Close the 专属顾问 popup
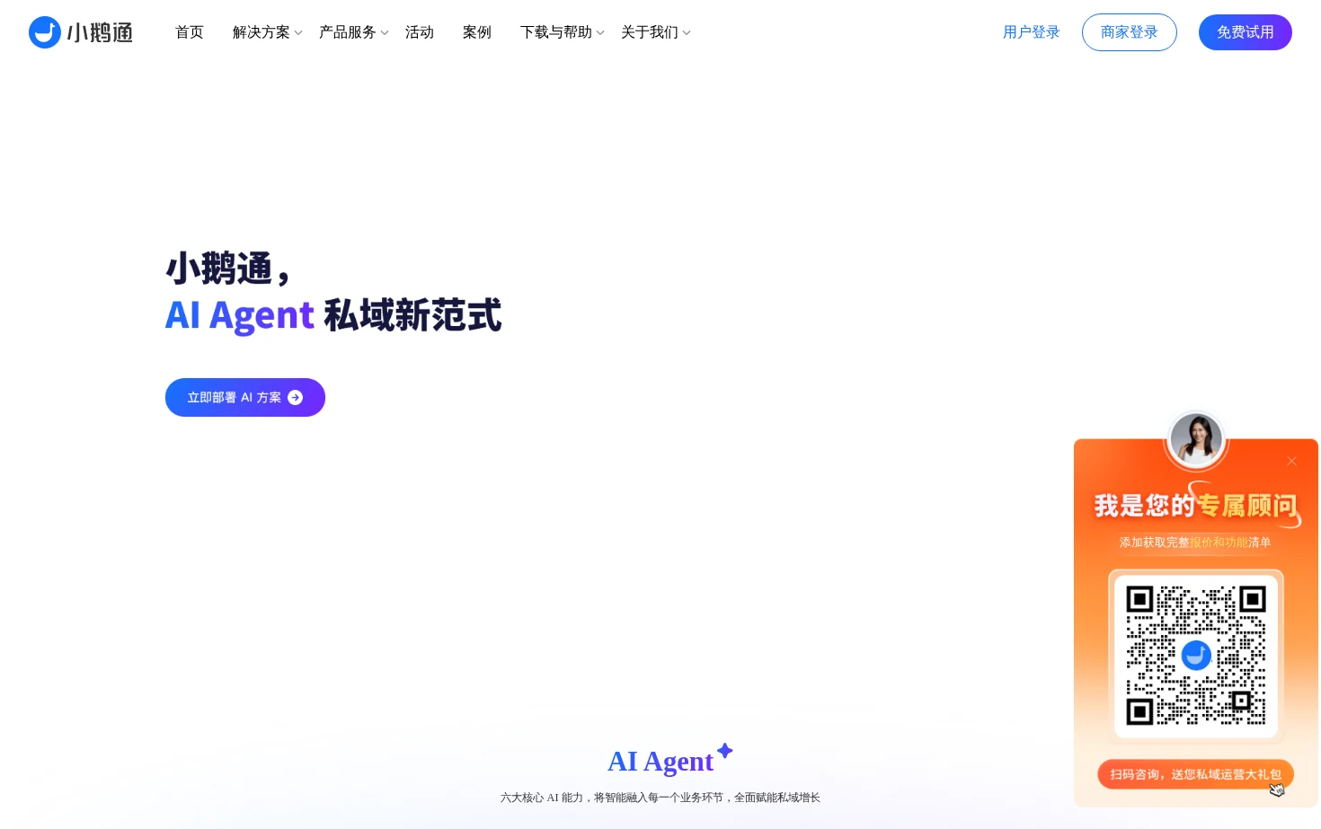1321x829 pixels. [x=1291, y=461]
